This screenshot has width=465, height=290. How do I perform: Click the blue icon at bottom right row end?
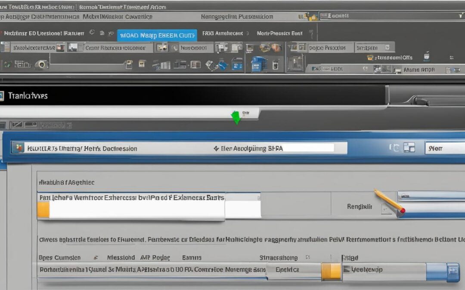(x=452, y=272)
